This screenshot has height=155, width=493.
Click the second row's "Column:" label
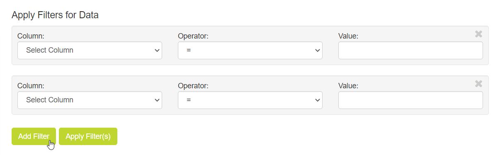pos(31,86)
